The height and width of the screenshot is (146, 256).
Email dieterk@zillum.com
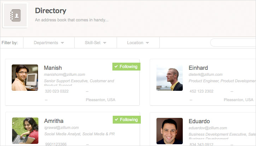click(206, 74)
